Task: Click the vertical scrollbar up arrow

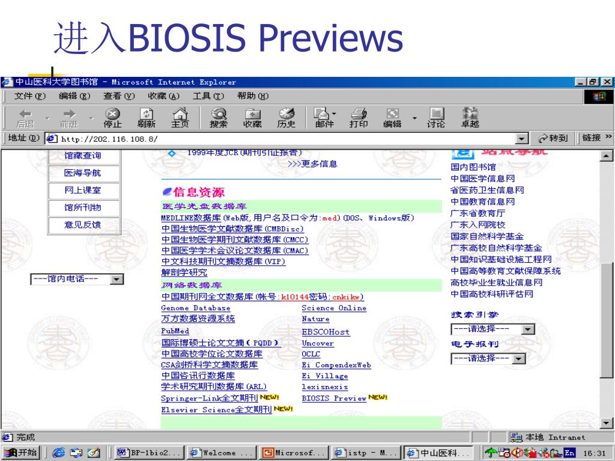Action: pyautogui.click(x=607, y=156)
